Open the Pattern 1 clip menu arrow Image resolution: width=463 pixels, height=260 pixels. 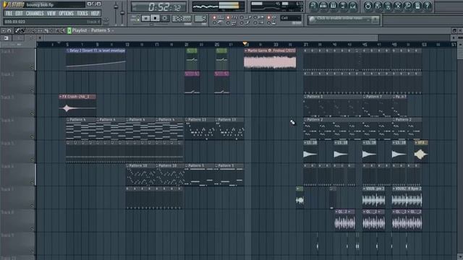(x=305, y=97)
